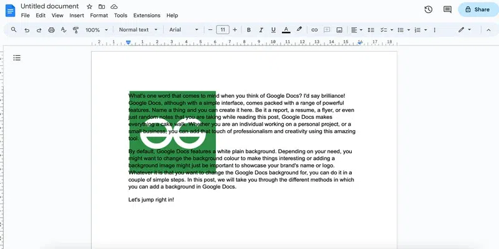Show the document outline

point(17,58)
